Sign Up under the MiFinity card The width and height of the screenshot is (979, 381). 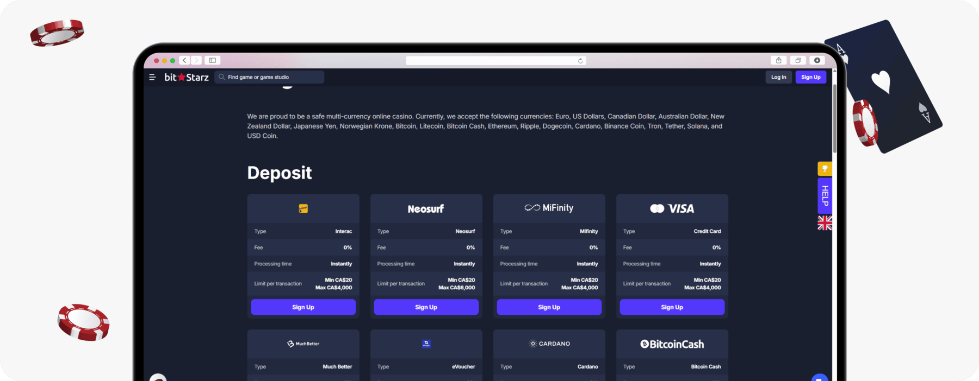pyautogui.click(x=549, y=307)
